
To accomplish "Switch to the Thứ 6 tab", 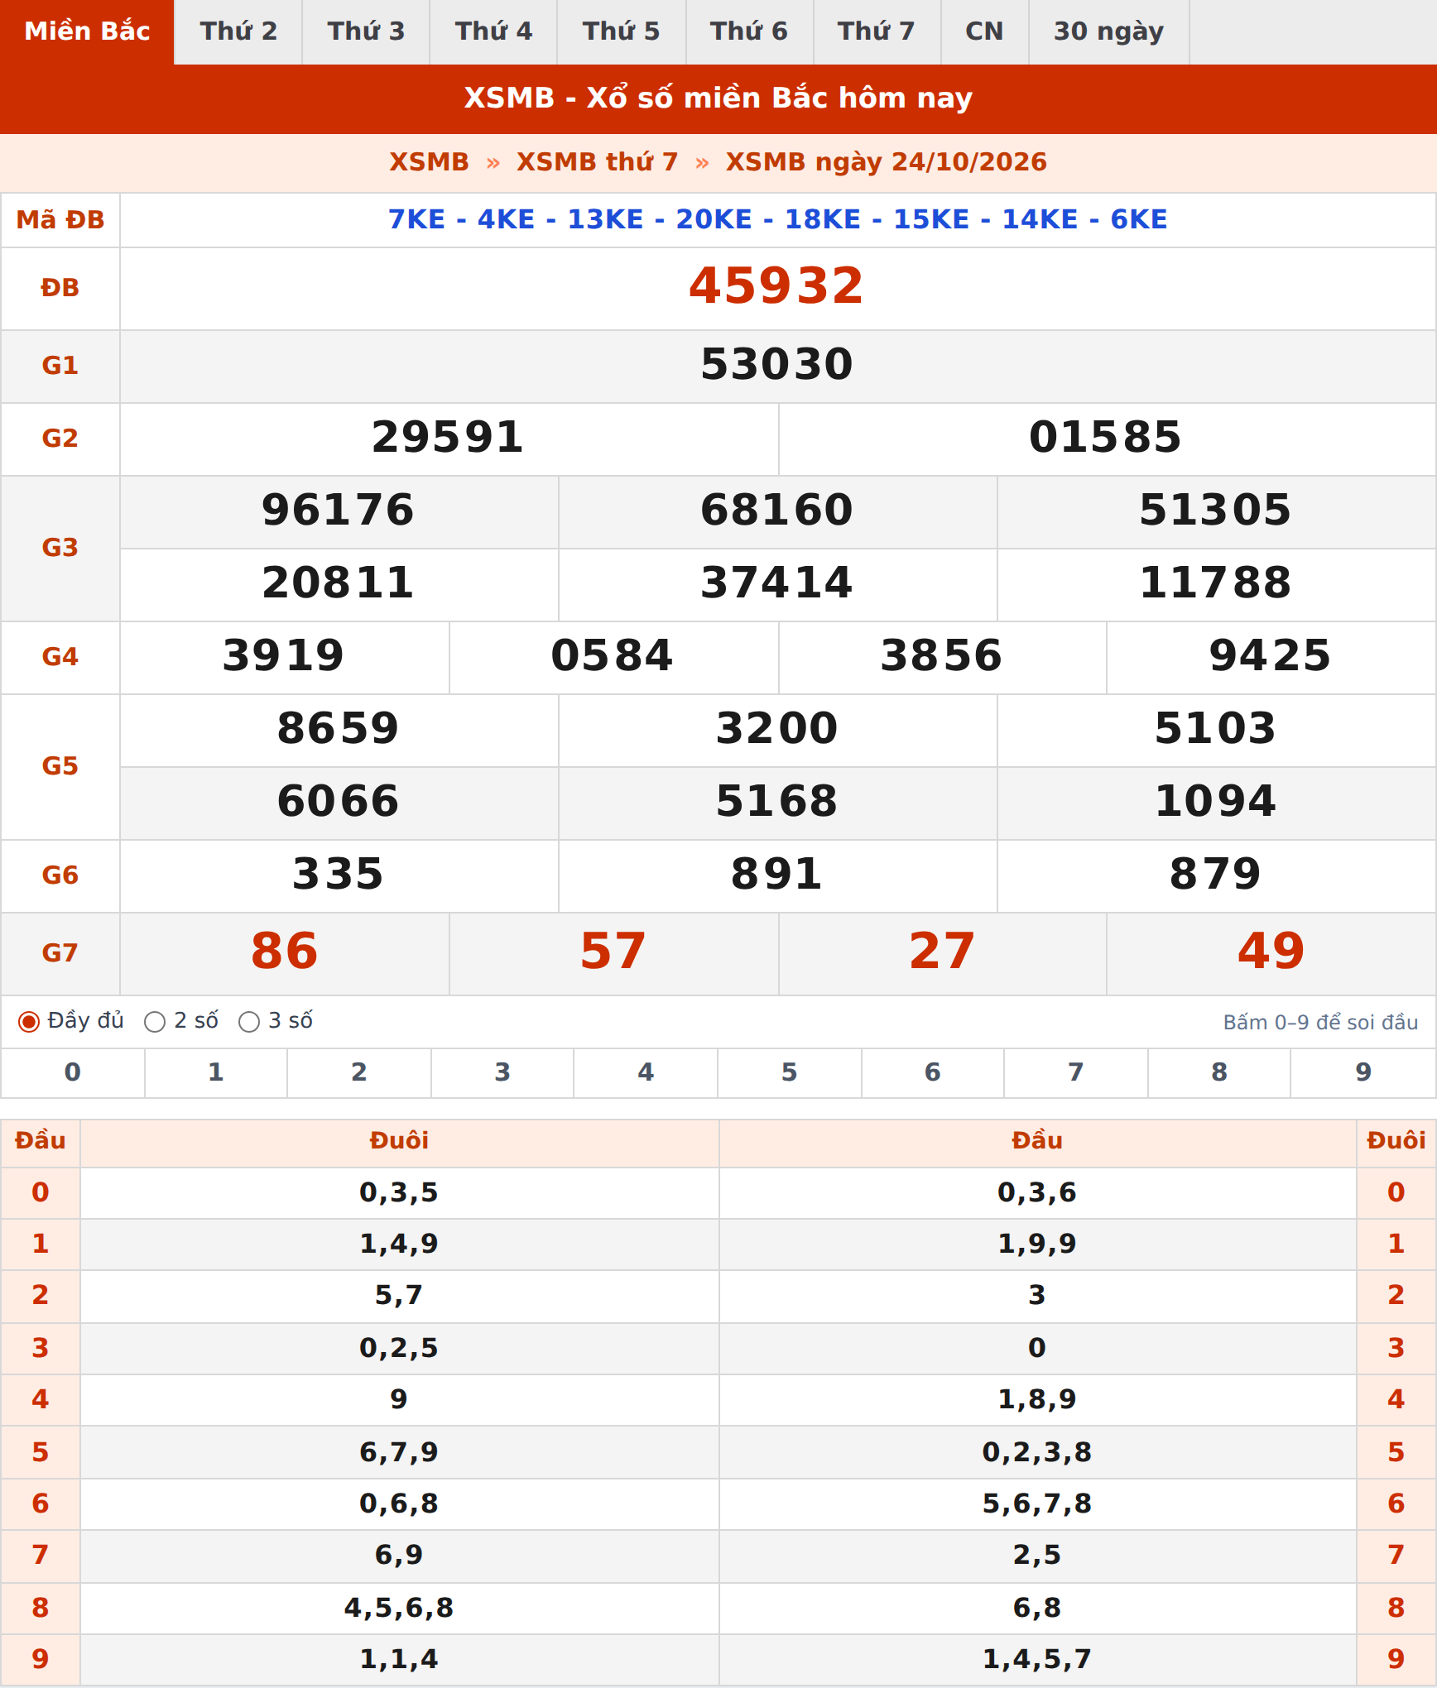I will pyautogui.click(x=750, y=31).
